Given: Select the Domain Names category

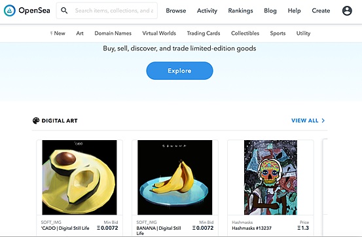Looking at the screenshot, I should (x=113, y=33).
